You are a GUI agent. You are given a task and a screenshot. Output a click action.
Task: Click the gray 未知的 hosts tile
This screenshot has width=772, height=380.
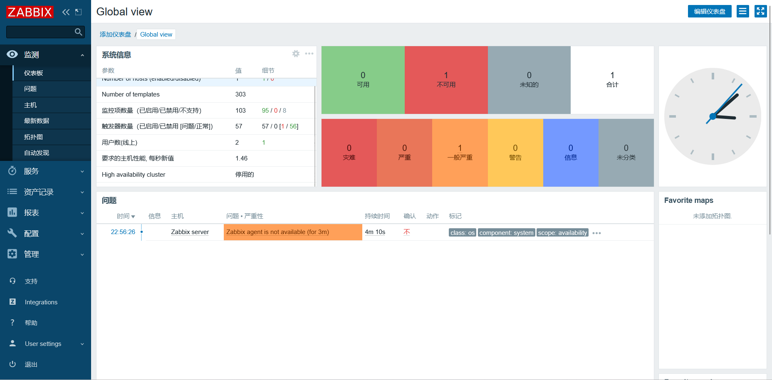click(529, 80)
